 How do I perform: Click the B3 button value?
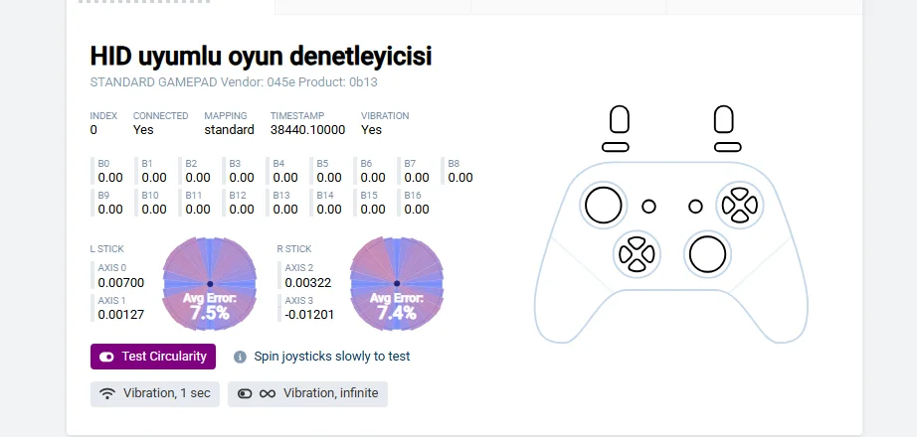[242, 178]
